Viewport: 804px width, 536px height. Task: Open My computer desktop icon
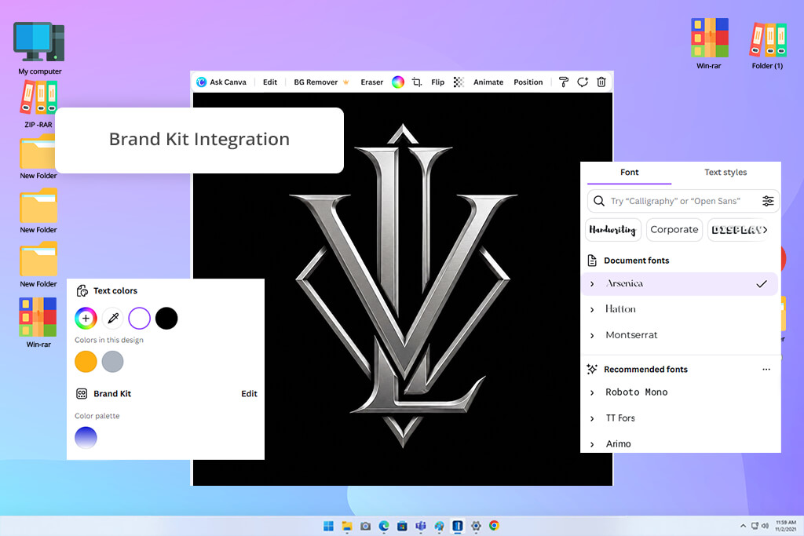39,48
